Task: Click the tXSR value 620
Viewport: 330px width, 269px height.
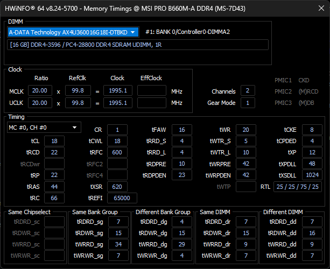Action: coord(117,187)
